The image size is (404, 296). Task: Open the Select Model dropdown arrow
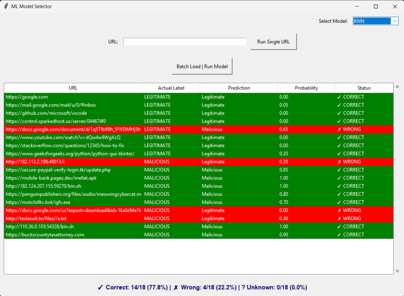(x=395, y=21)
